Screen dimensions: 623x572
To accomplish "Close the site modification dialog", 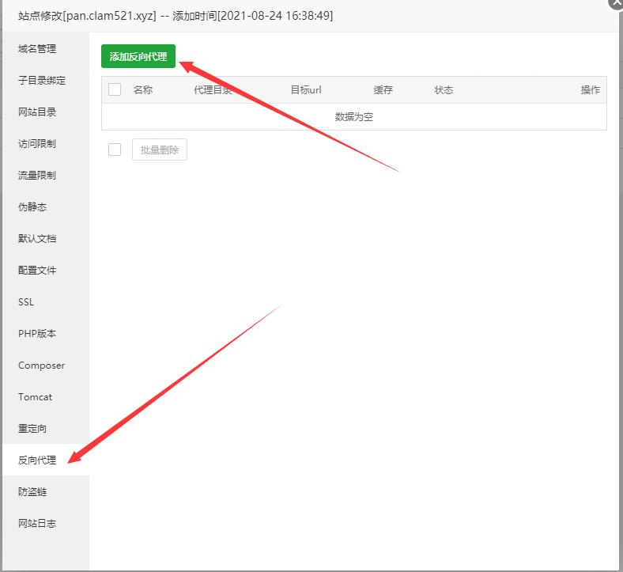I will coord(616,2).
